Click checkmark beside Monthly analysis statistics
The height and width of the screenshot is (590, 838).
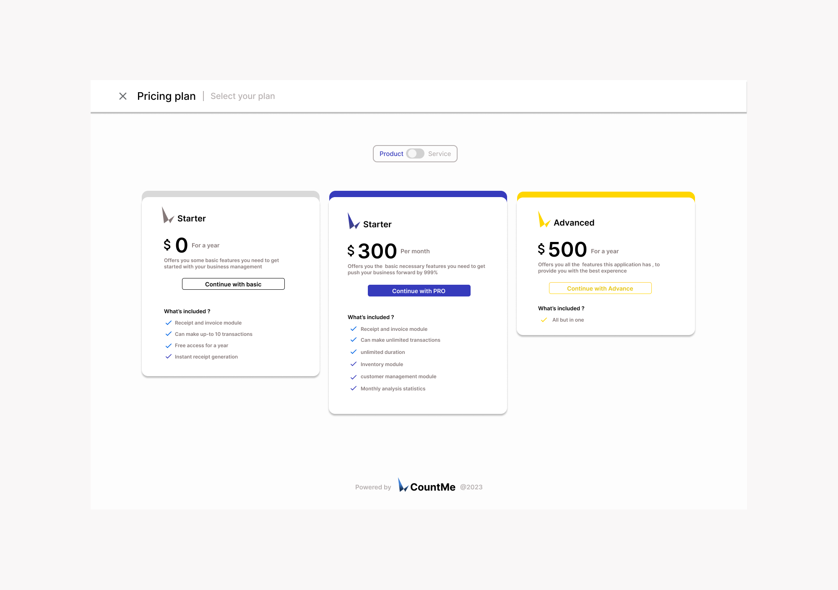click(x=354, y=389)
